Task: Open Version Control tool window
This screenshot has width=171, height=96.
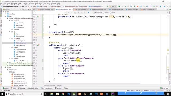Action: (46, 88)
